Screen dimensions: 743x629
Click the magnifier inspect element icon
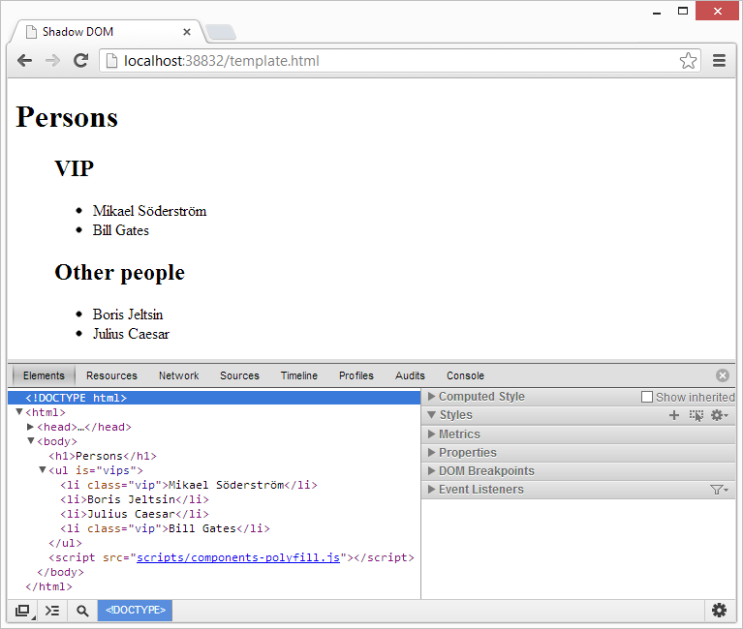click(82, 611)
